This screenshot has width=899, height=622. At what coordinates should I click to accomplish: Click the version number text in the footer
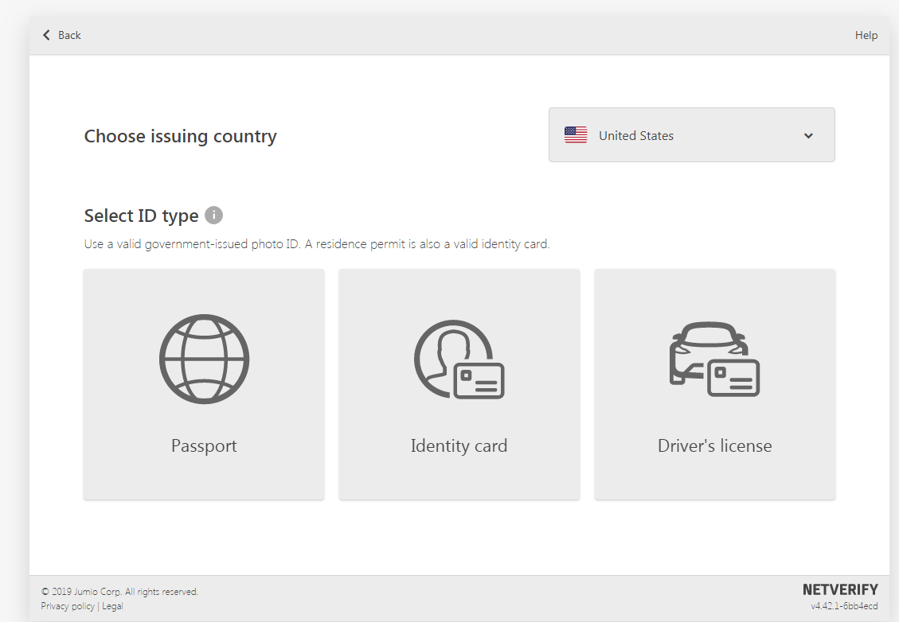pyautogui.click(x=844, y=606)
